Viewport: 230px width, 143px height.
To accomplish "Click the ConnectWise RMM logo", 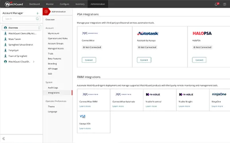I will (90, 94).
